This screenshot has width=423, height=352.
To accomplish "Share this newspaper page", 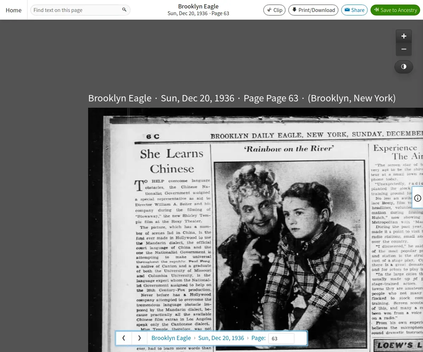I will pos(354,10).
